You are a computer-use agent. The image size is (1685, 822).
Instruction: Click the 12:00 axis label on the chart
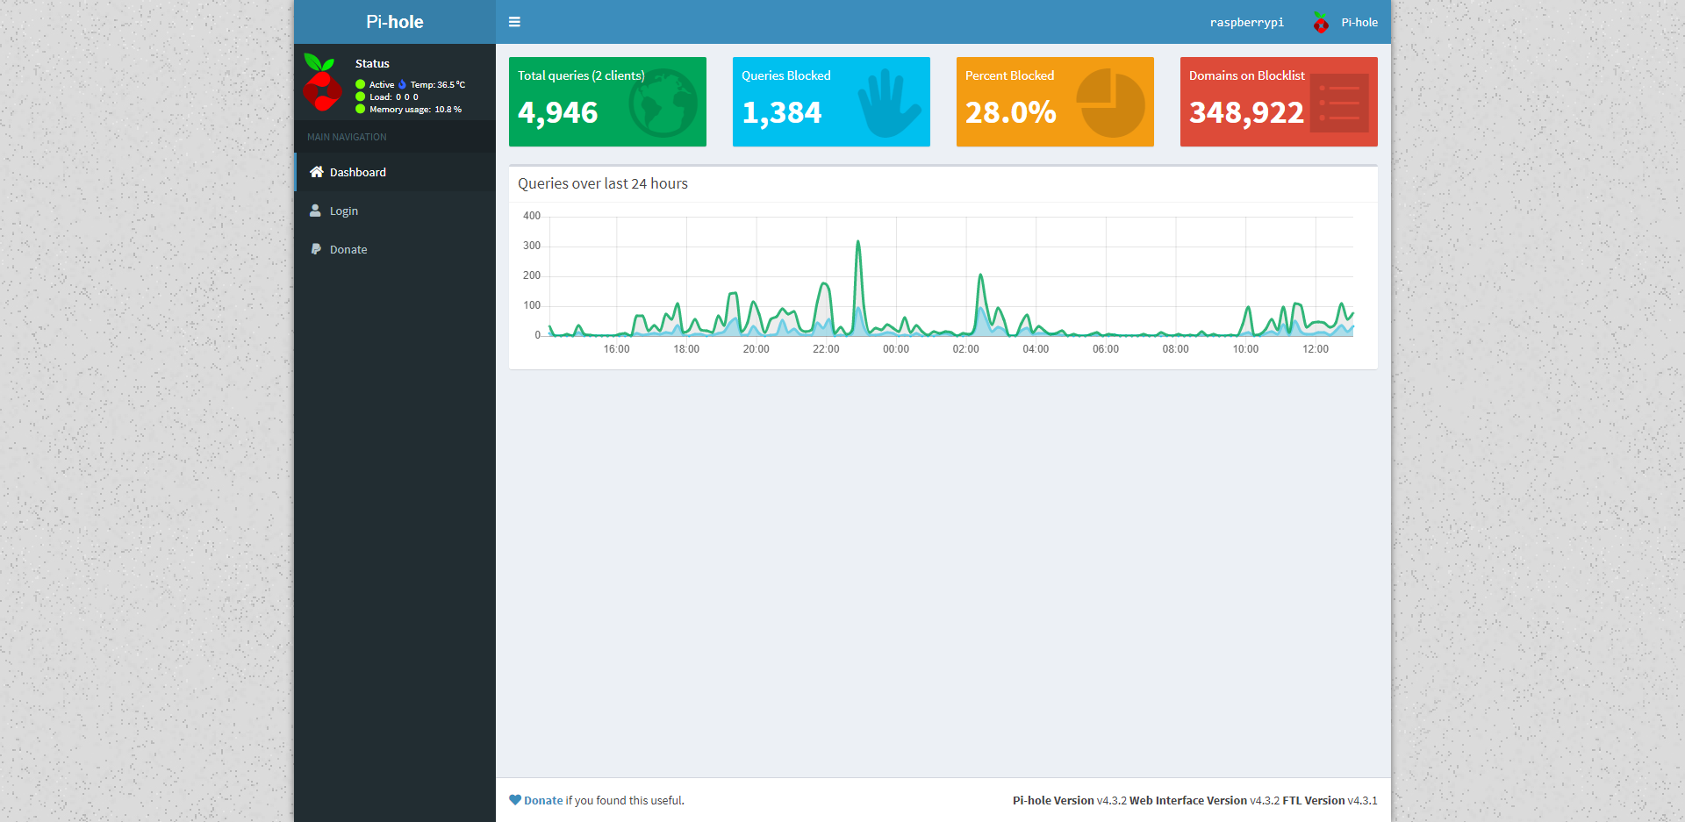pos(1315,349)
